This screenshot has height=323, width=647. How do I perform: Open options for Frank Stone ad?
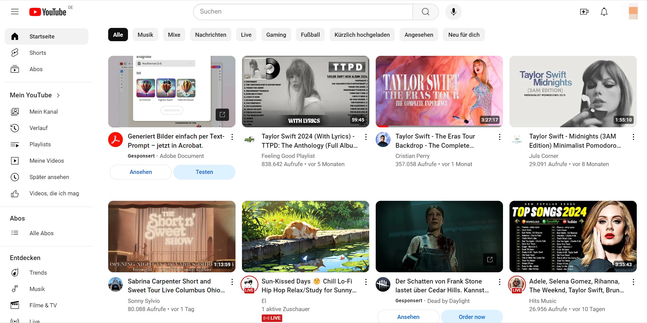pos(500,282)
